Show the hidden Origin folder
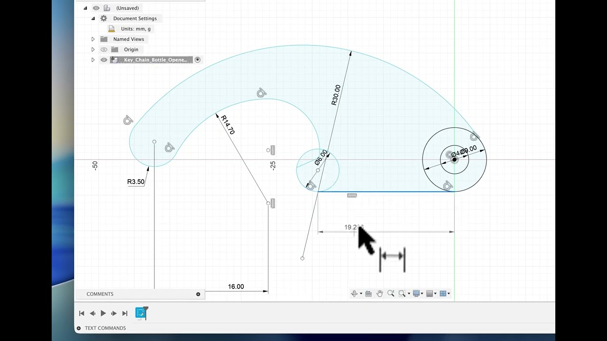Image resolution: width=607 pixels, height=341 pixels. coord(104,49)
